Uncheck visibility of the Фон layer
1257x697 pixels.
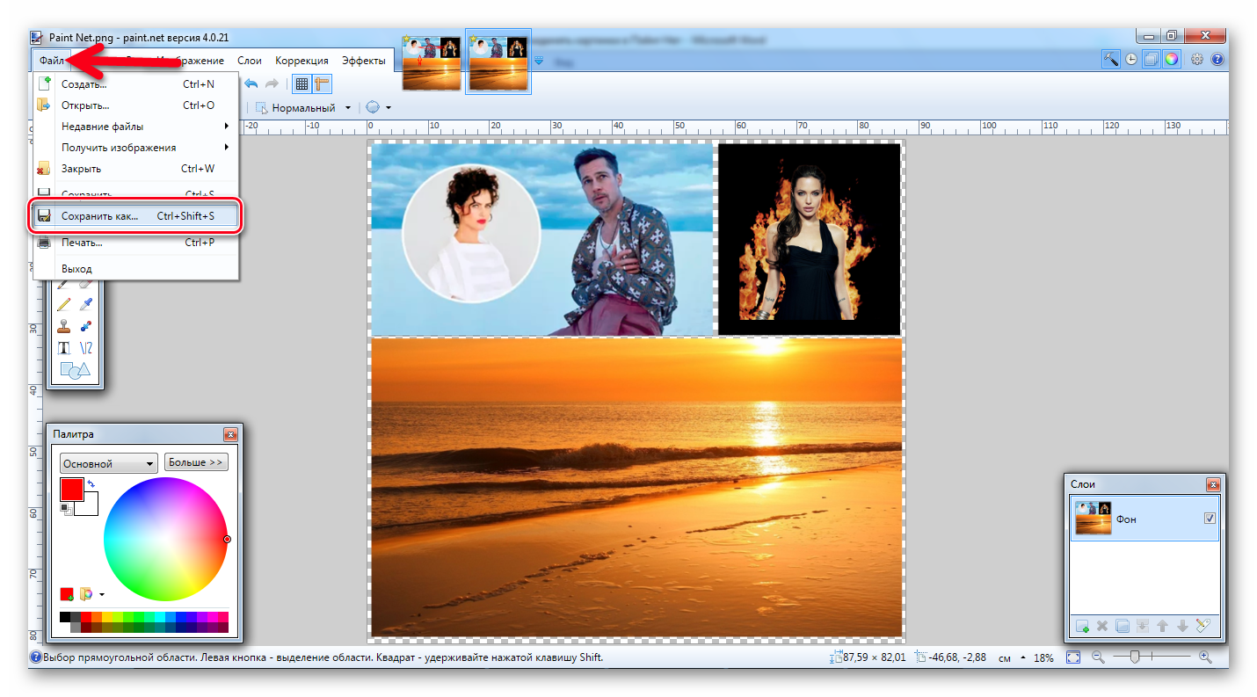[1210, 519]
